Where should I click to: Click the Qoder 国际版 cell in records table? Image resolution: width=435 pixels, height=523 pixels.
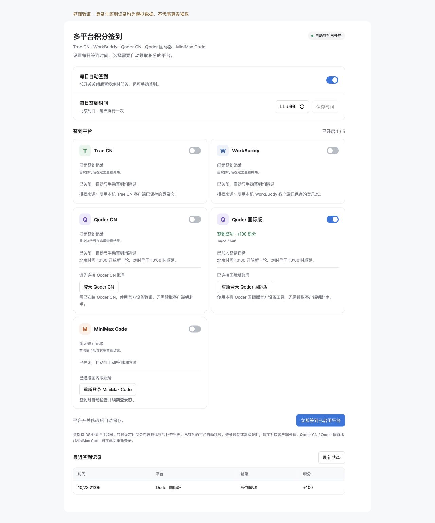[169, 488]
